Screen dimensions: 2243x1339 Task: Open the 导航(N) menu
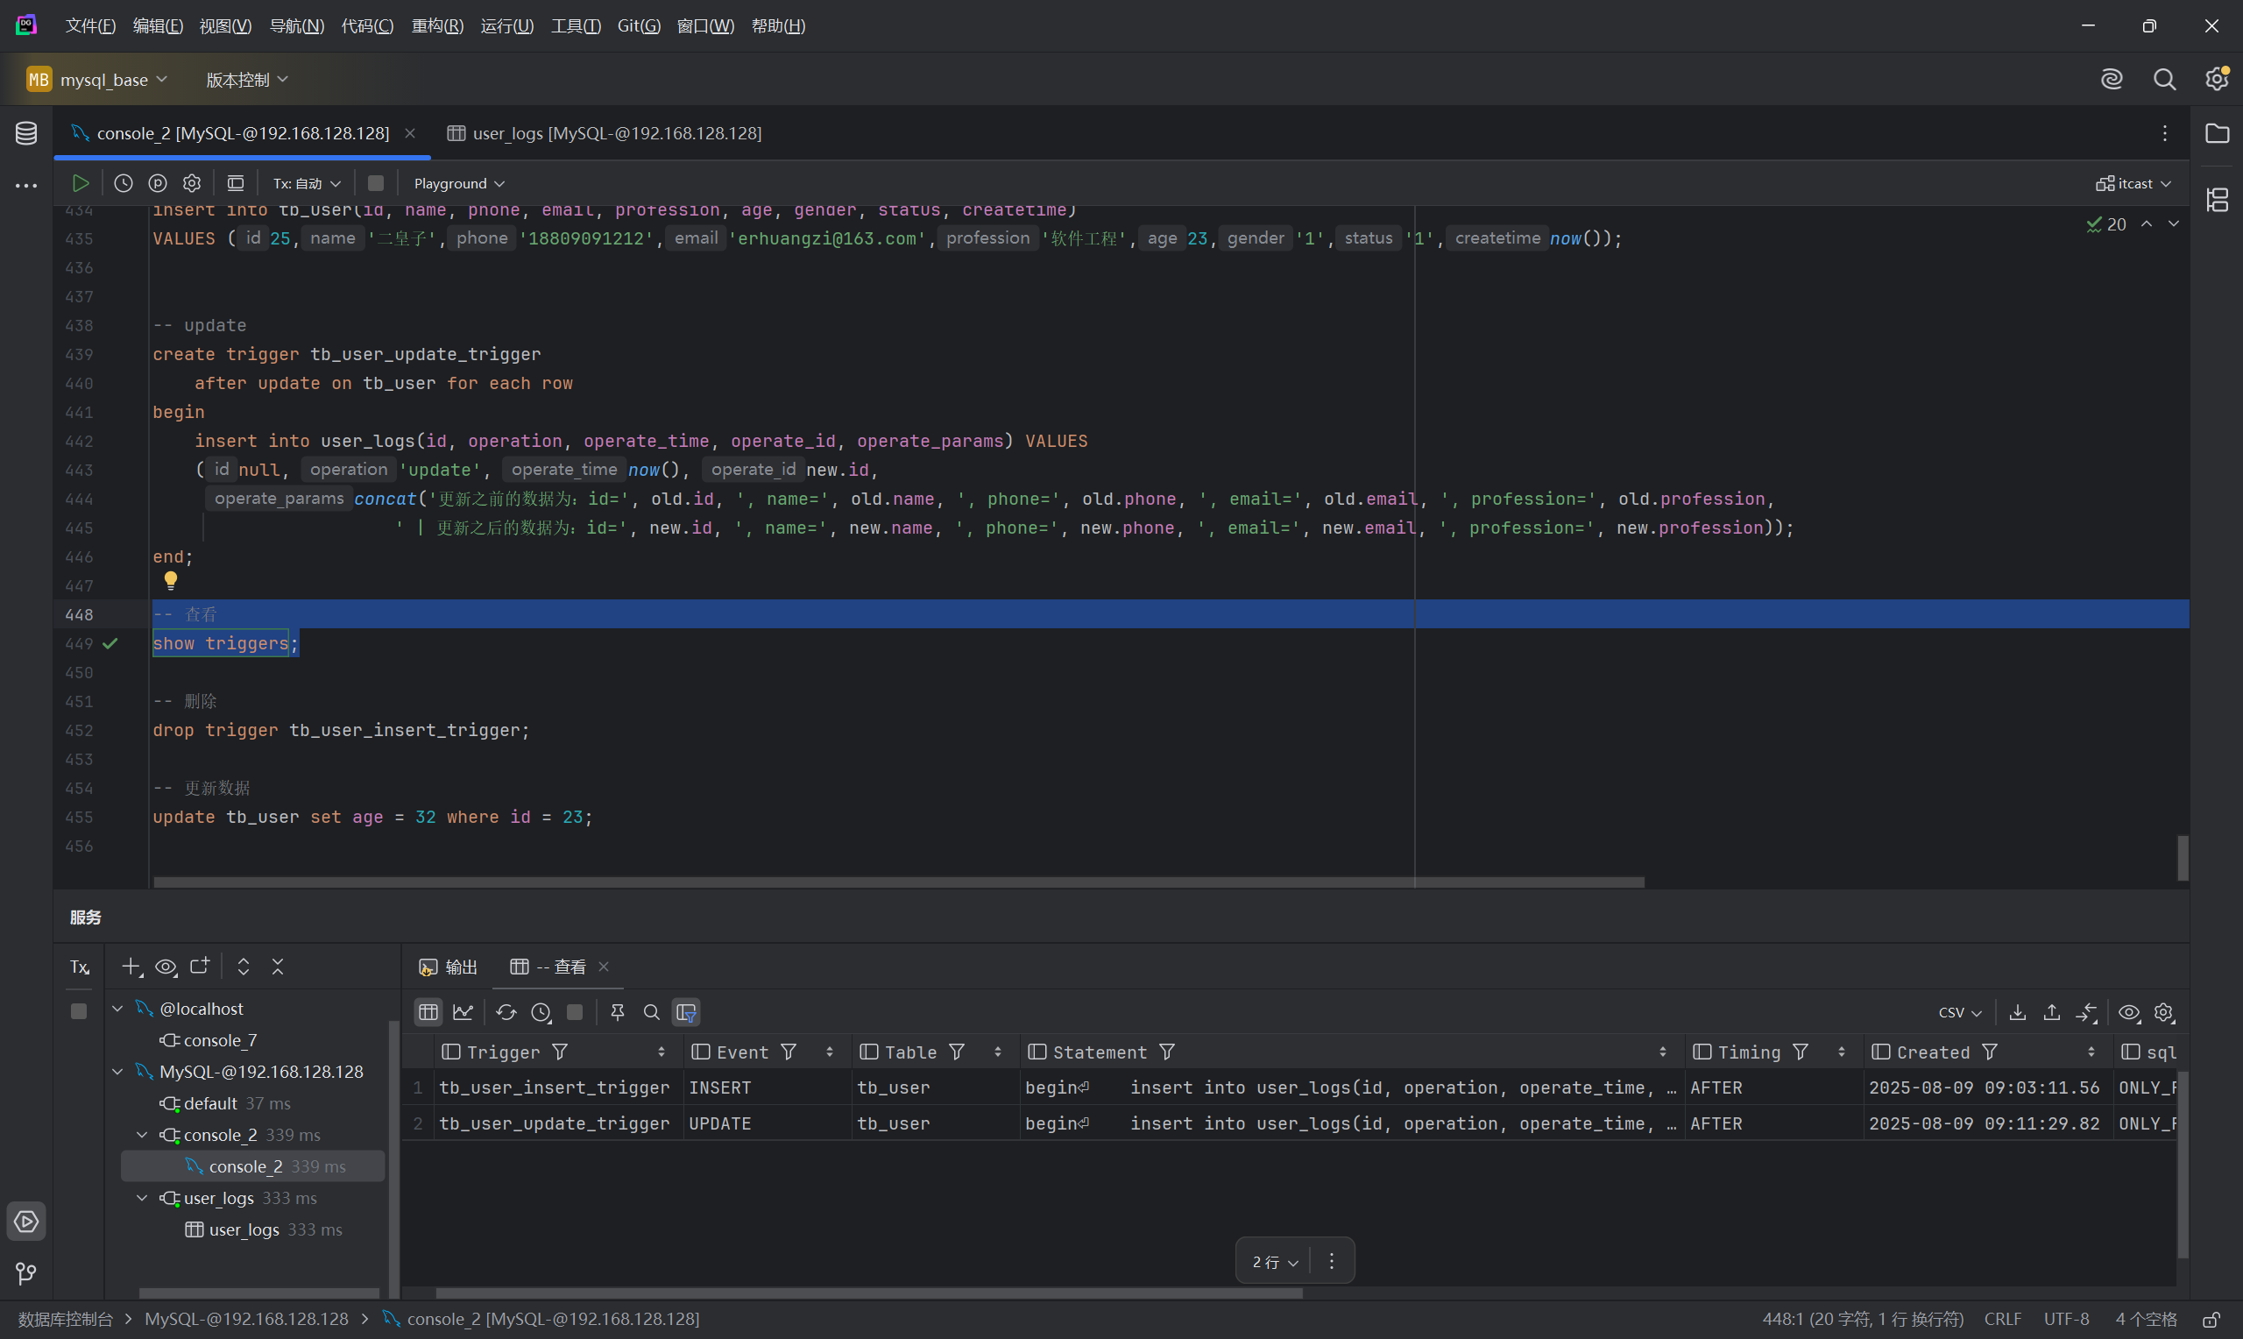296,26
